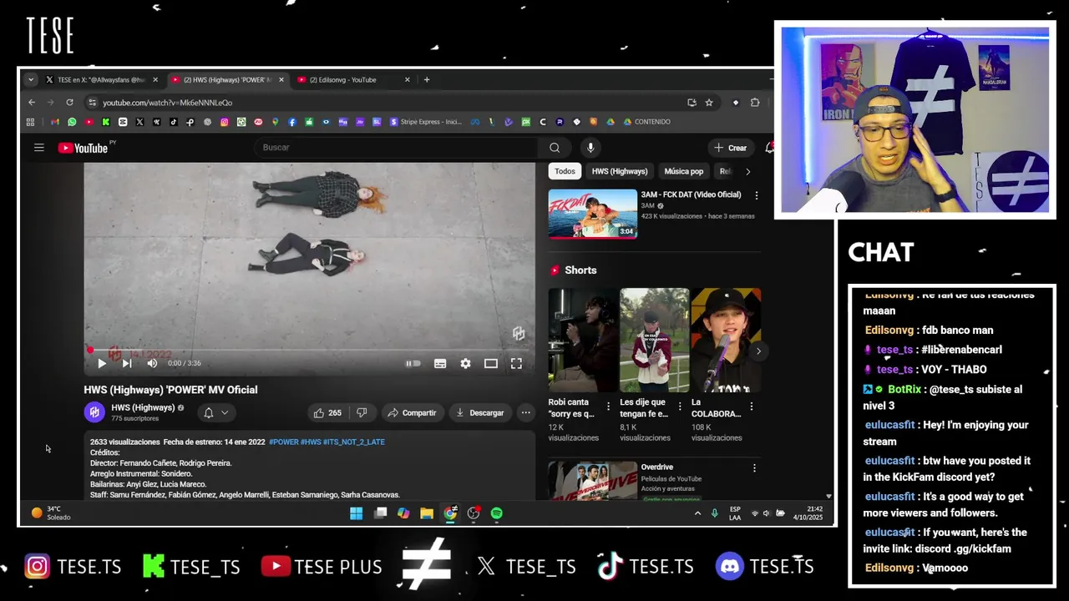Viewport: 1069px width, 601px height.
Task: Start voice search with the microphone icon
Action: (590, 148)
